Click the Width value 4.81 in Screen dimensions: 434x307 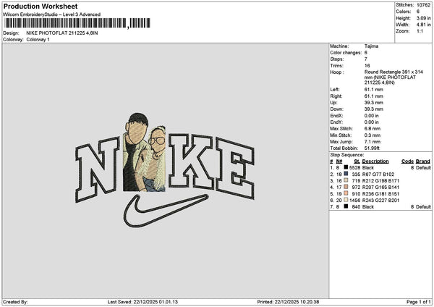(424, 25)
